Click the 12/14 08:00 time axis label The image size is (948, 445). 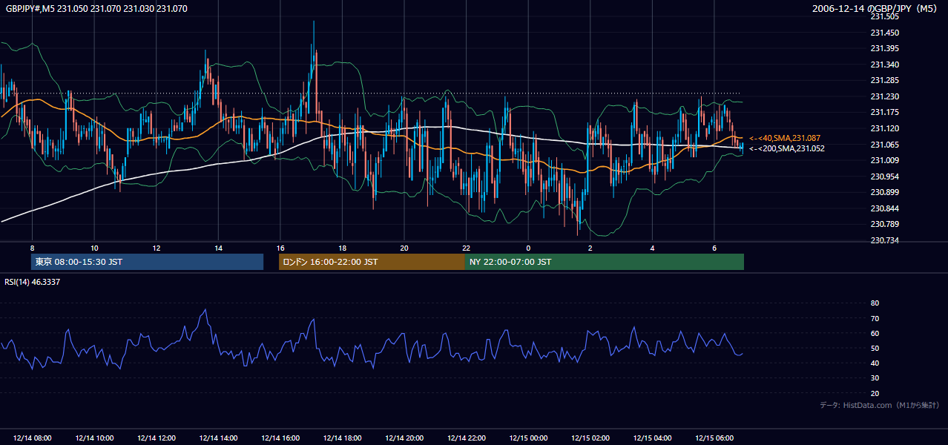tap(33, 438)
